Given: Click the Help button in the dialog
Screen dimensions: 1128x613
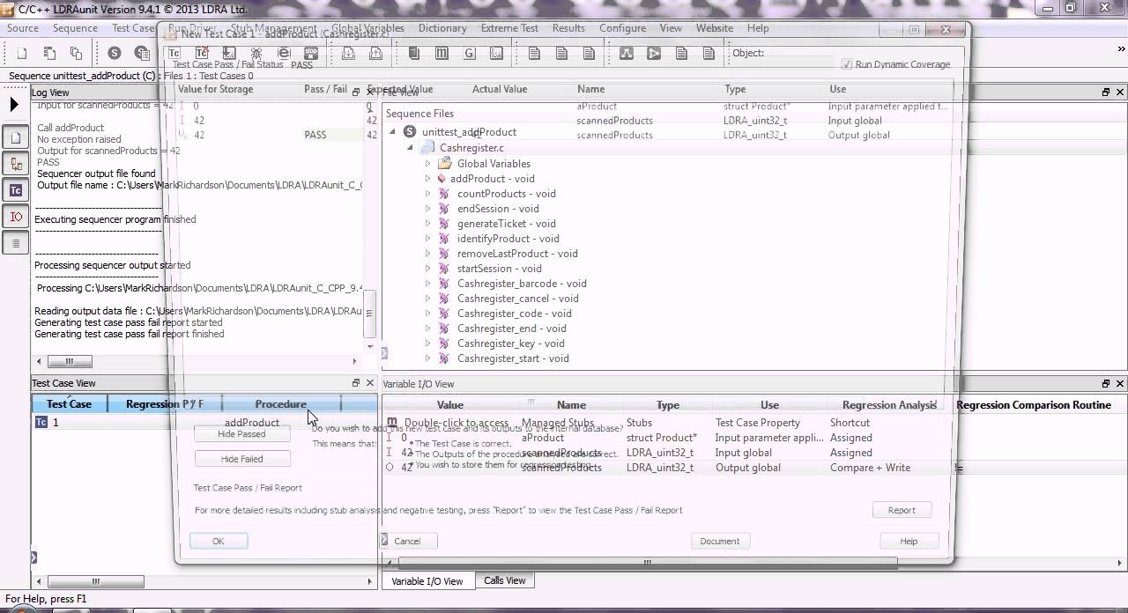Looking at the screenshot, I should coord(909,541).
